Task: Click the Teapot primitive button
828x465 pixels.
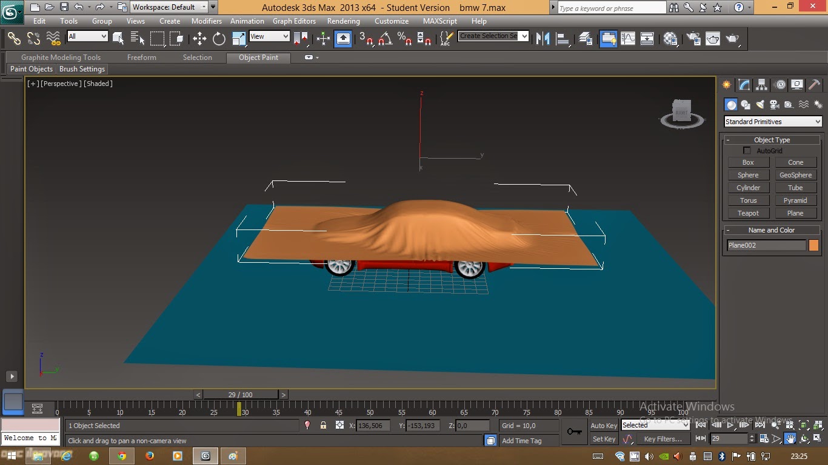Action: (x=748, y=213)
